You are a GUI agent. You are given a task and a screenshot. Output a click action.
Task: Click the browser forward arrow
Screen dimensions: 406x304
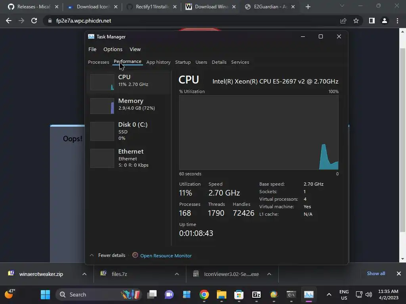[21, 21]
